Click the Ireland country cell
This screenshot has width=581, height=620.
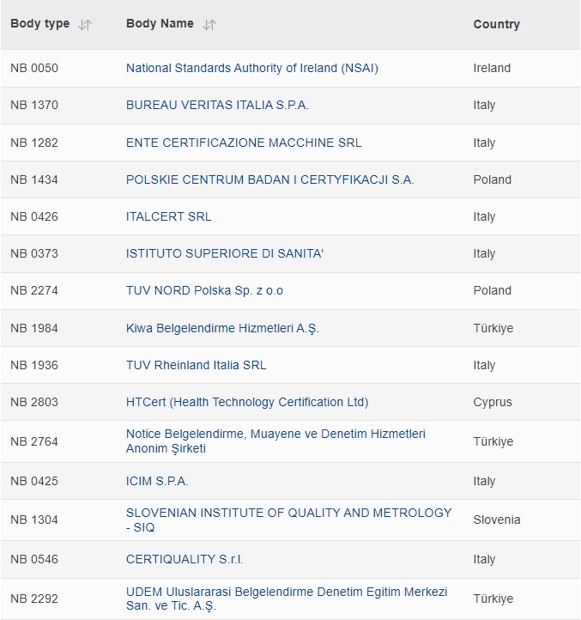pyautogui.click(x=492, y=68)
